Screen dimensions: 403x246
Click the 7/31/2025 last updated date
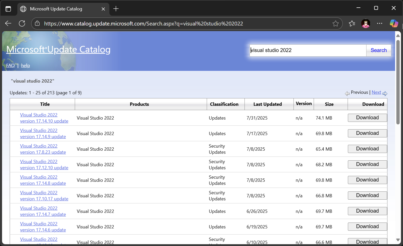tap(257, 118)
